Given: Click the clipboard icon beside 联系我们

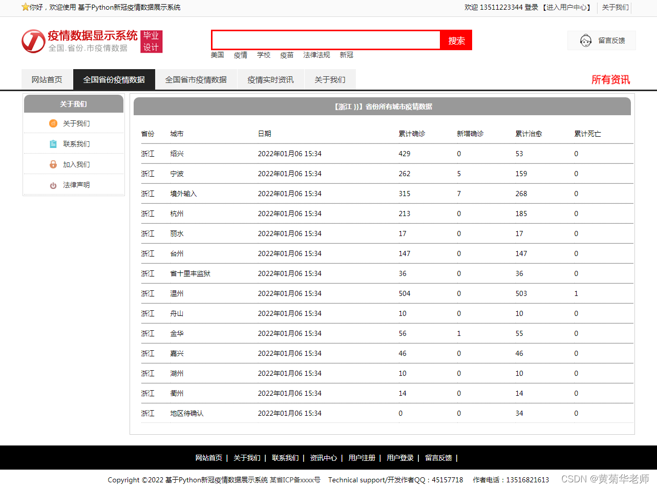Looking at the screenshot, I should click(x=53, y=144).
